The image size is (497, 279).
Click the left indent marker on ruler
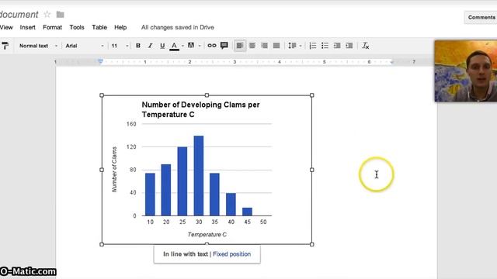pos(100,61)
